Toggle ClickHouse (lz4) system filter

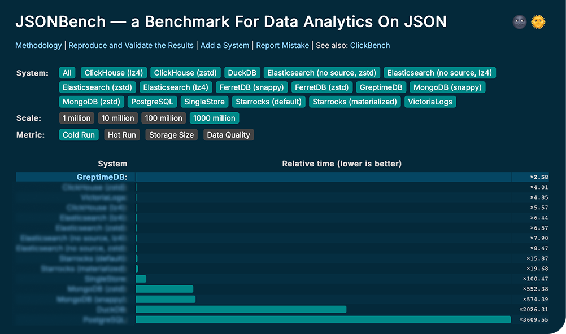point(114,73)
